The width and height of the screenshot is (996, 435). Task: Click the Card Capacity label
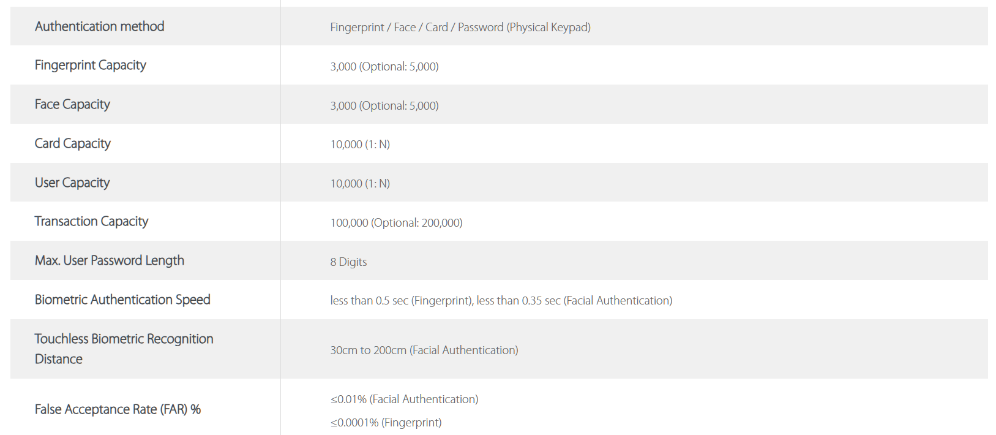click(72, 143)
